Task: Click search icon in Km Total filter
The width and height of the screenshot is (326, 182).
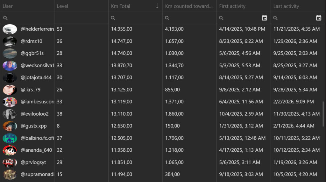Action: click(113, 18)
